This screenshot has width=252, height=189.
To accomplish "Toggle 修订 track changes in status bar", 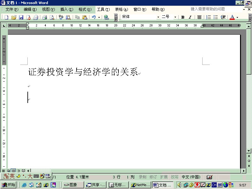I will 153,177.
